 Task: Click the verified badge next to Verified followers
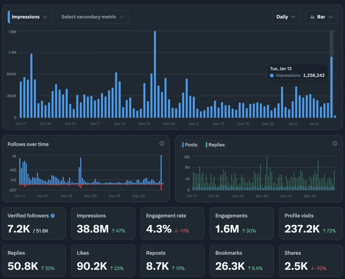coord(53,216)
